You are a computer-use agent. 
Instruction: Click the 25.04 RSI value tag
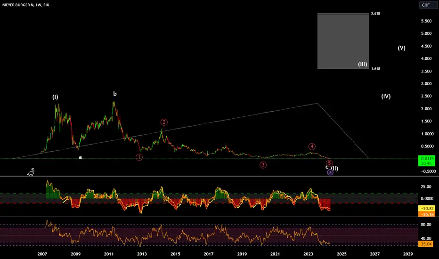pyautogui.click(x=426, y=244)
